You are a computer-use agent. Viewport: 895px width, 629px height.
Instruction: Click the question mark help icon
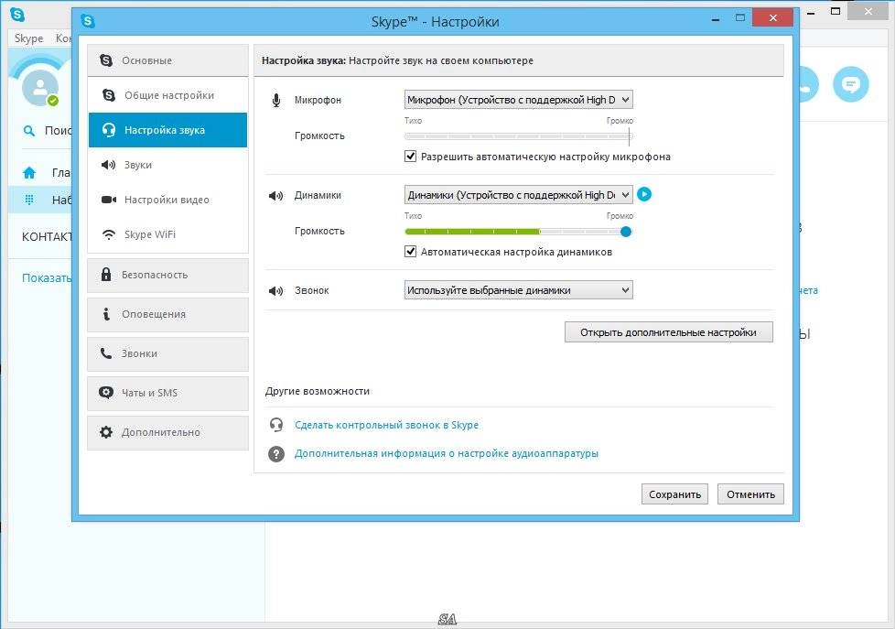point(276,454)
